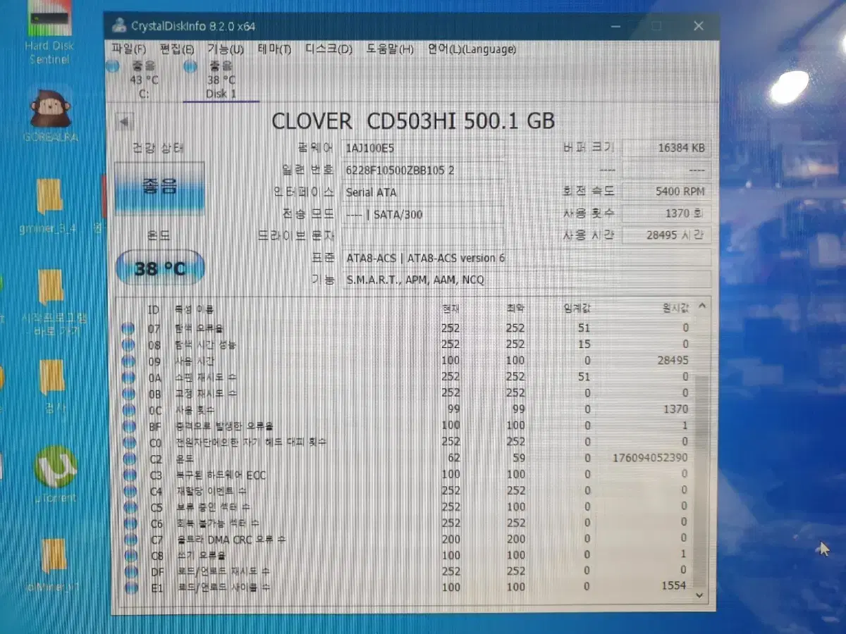Click the status dot for attribute 0C
Screen dimensions: 846x634
[x=128, y=409]
